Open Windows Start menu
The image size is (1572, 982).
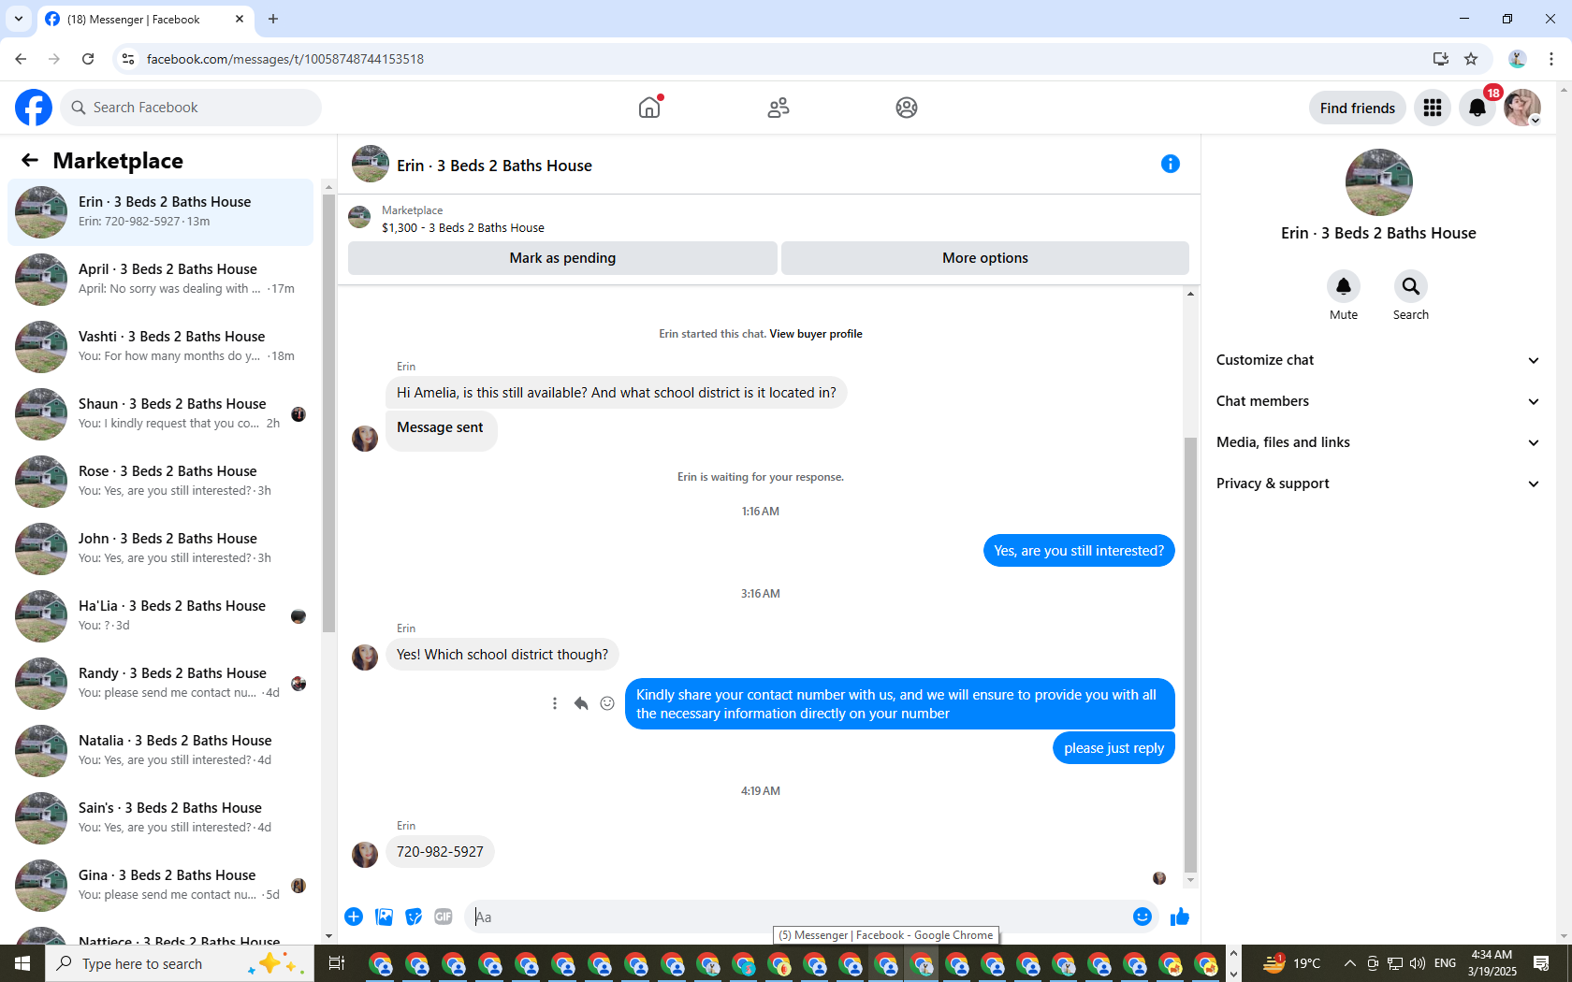(22, 963)
